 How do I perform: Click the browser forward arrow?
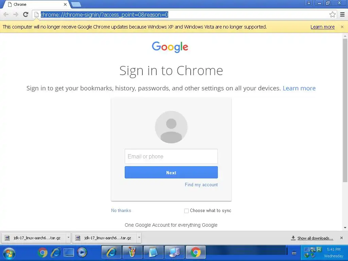coord(16,15)
